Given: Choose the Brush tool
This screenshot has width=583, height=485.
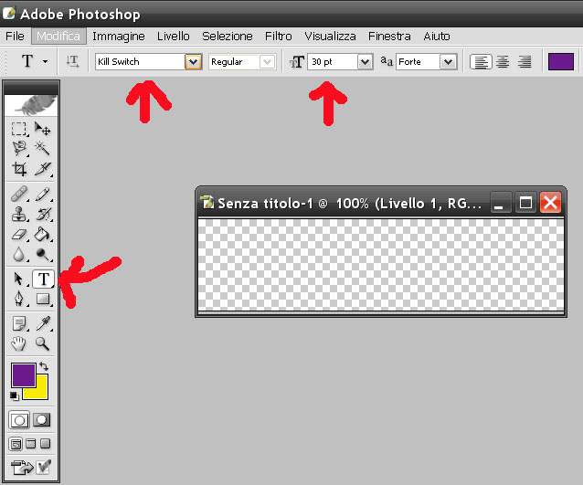Looking at the screenshot, I should [x=42, y=194].
